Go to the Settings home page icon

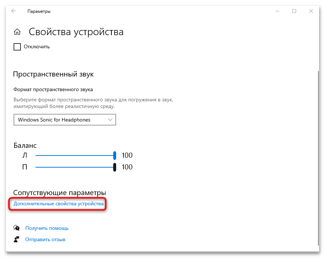click(17, 32)
